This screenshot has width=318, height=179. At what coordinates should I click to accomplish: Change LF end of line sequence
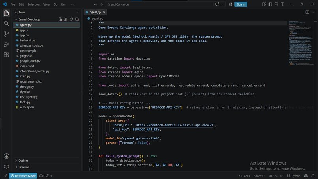(281, 176)
